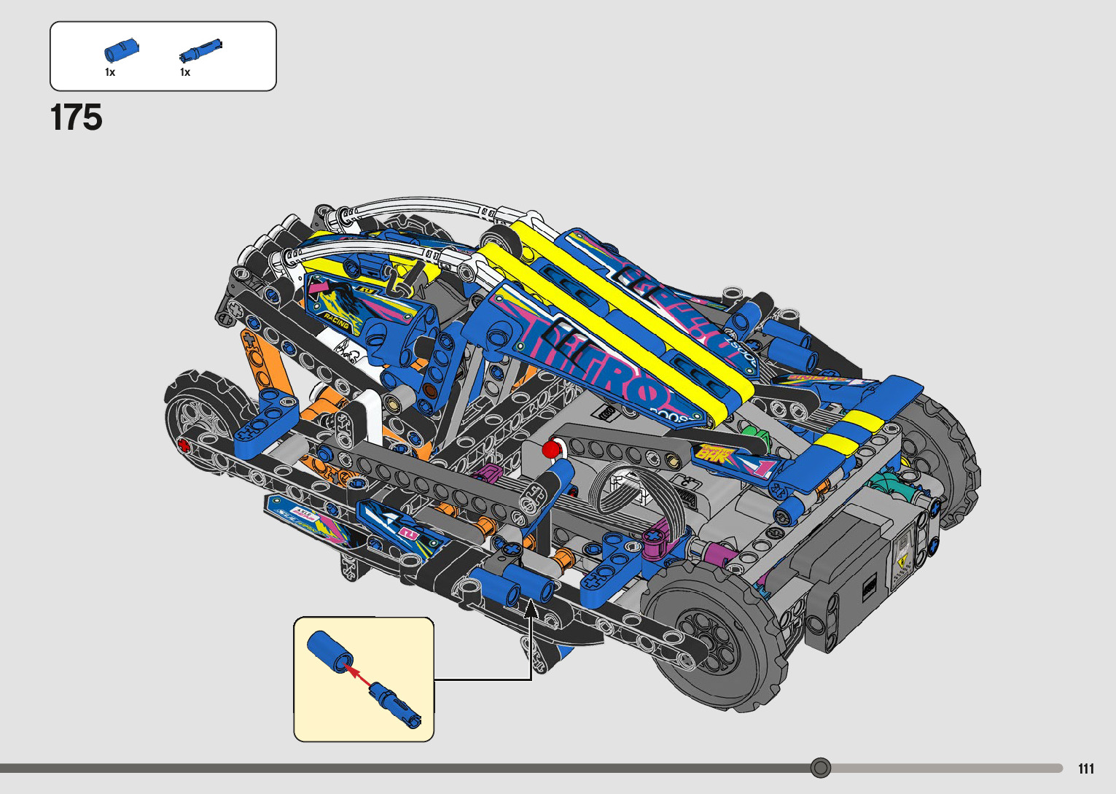Click the 1x quantity under the pin connector
The height and width of the screenshot is (794, 1116).
coord(110,72)
